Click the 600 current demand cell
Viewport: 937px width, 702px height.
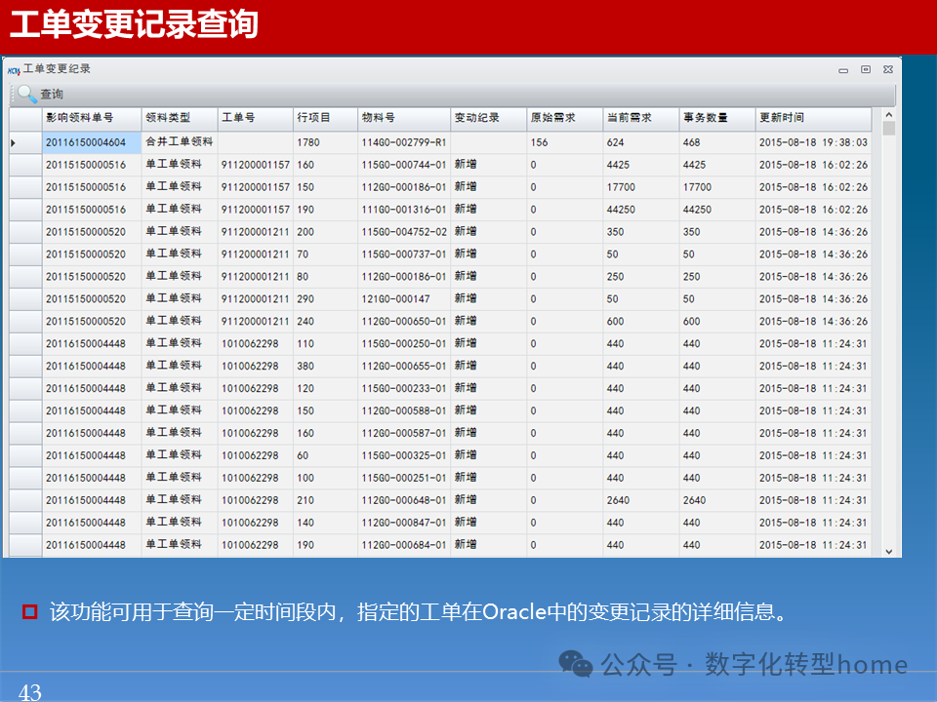point(640,321)
